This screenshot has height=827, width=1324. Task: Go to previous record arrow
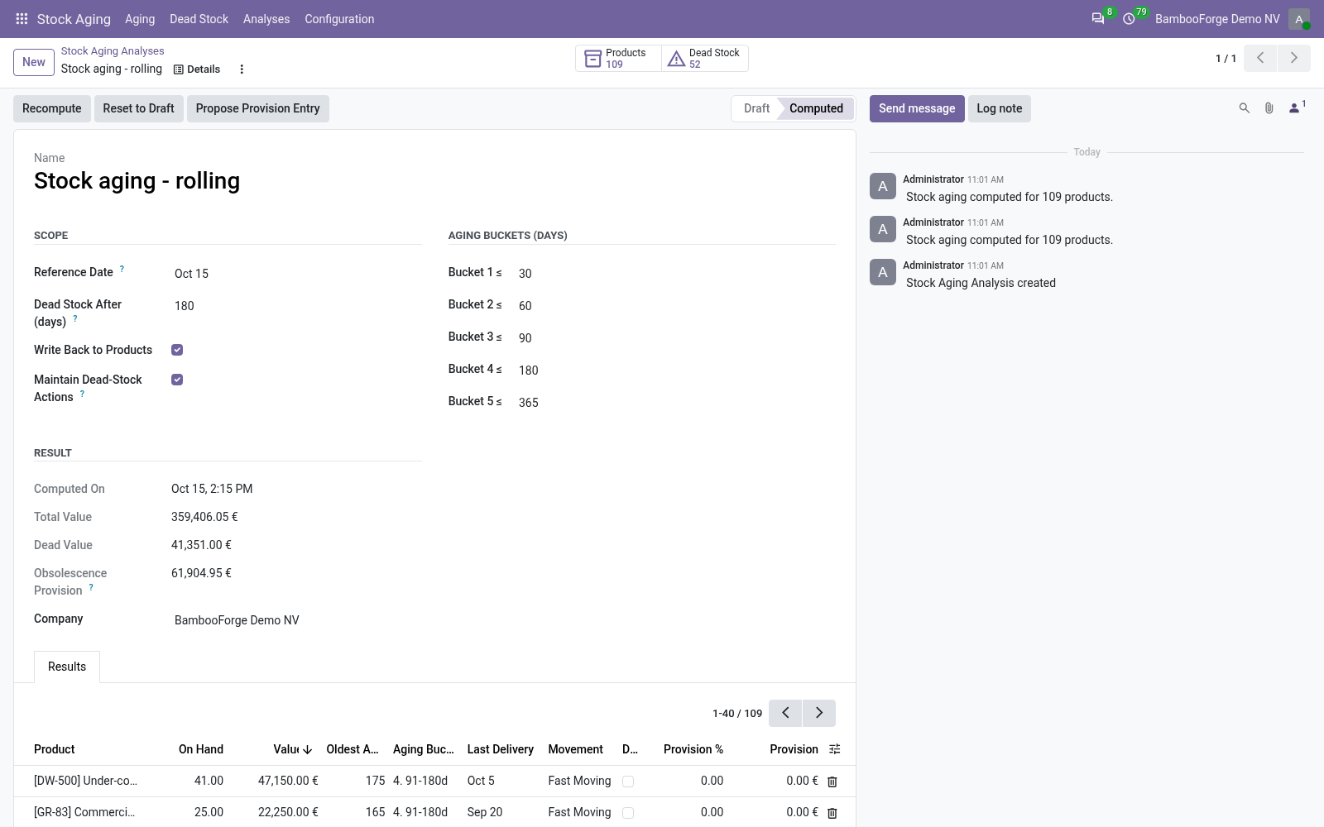(x=1260, y=58)
